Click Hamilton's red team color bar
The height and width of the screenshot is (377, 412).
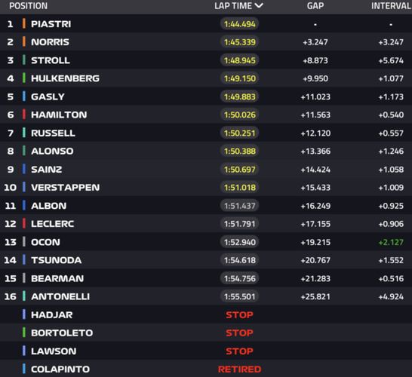coord(24,115)
